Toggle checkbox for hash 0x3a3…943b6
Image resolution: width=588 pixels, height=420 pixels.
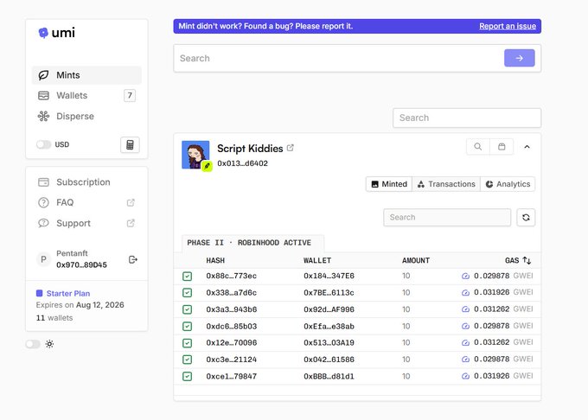[x=187, y=309]
